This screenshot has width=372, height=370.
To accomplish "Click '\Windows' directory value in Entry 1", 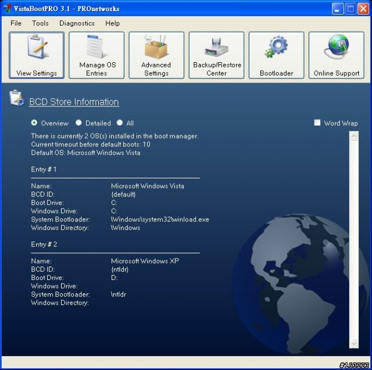I will click(126, 228).
